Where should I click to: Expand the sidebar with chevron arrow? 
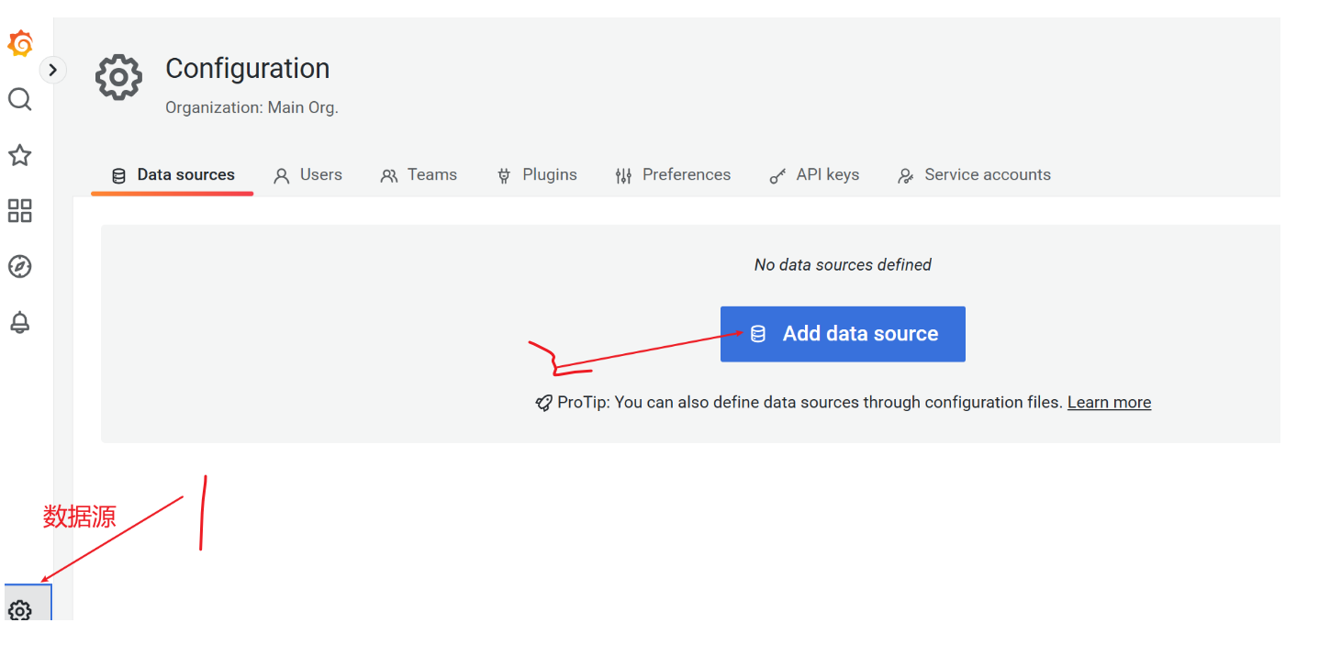pyautogui.click(x=53, y=70)
